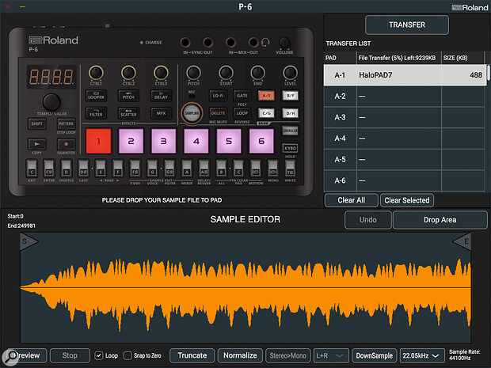Open the 22.05kHz sample rate dropdown

pyautogui.click(x=422, y=355)
